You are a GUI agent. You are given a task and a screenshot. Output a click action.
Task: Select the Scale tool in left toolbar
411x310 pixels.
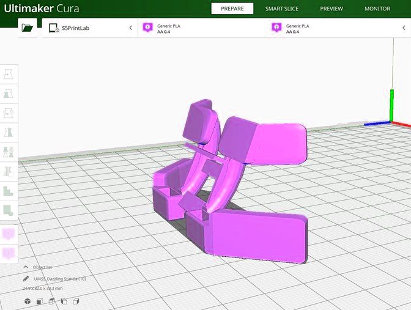click(9, 94)
